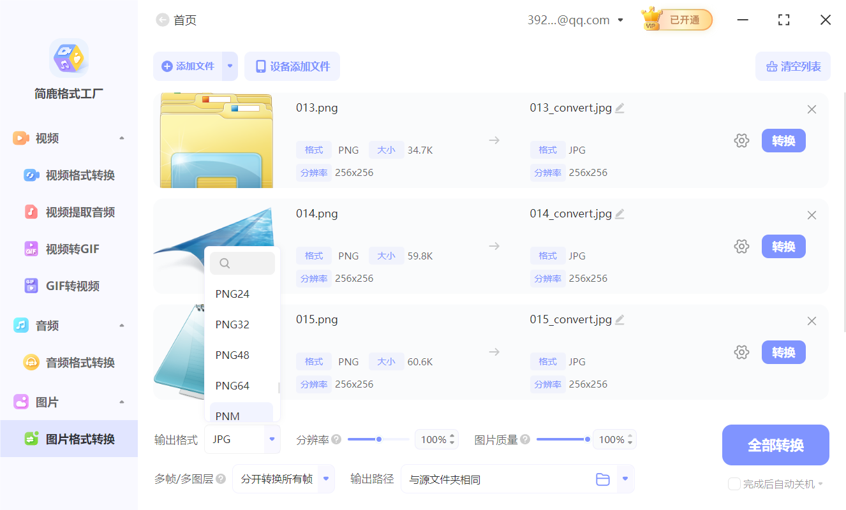Select the 图片格式转换 sidebar icon

(x=31, y=439)
